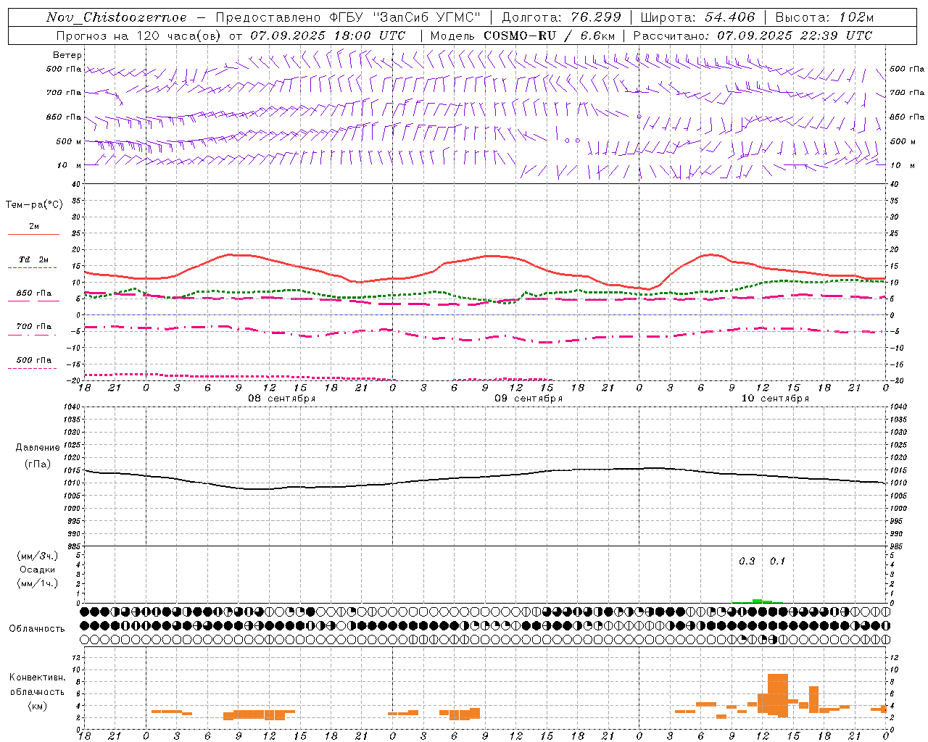Select the (км) convective height unit label
Screen dimensions: 928x742
38,706
